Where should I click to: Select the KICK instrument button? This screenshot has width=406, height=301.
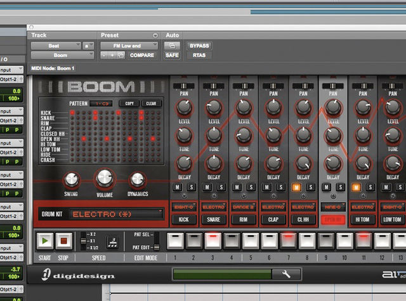pyautogui.click(x=184, y=219)
